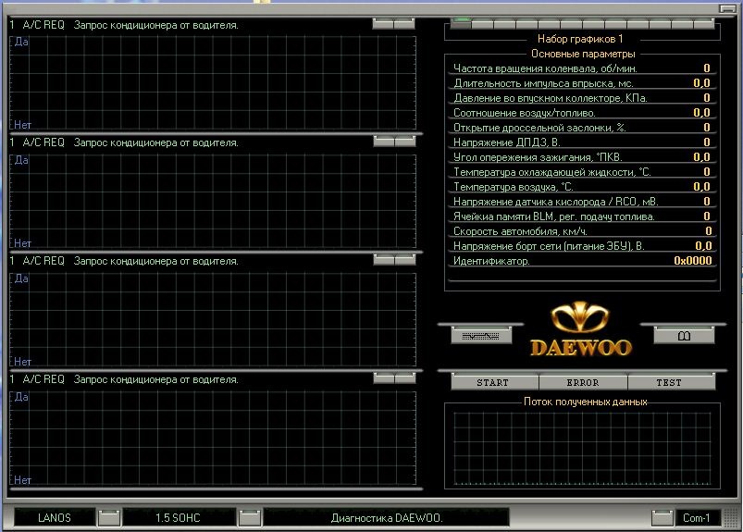Click inside the bottom A/C REQ graph

coord(213,438)
